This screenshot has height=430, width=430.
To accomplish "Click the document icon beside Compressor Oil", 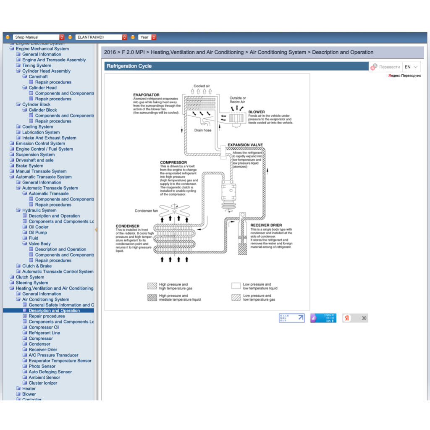I will (25, 327).
